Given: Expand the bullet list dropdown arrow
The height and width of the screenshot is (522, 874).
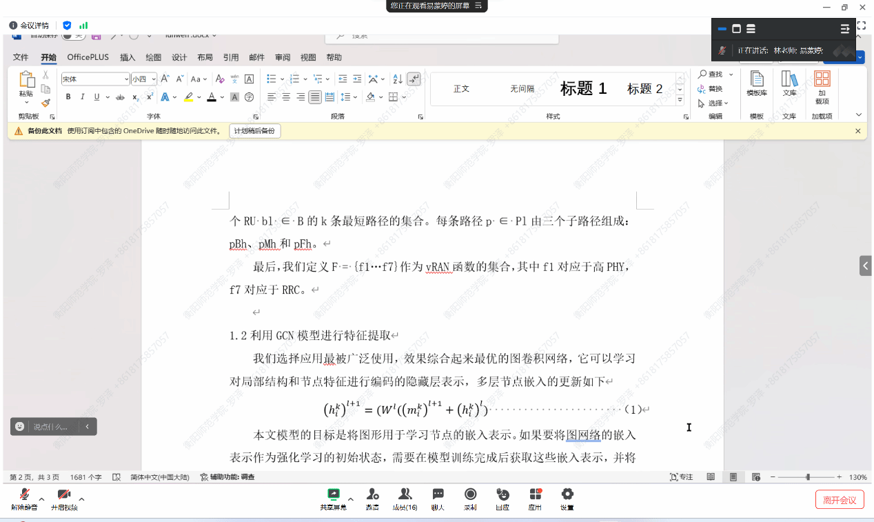Looking at the screenshot, I should 282,79.
